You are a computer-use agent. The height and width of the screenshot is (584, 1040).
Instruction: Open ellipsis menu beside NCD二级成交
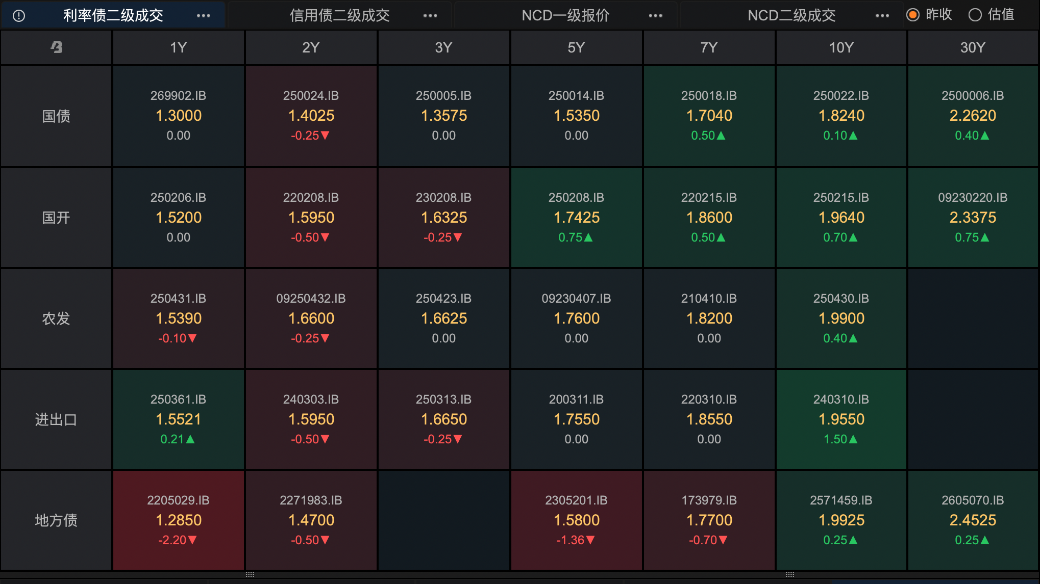pos(882,16)
